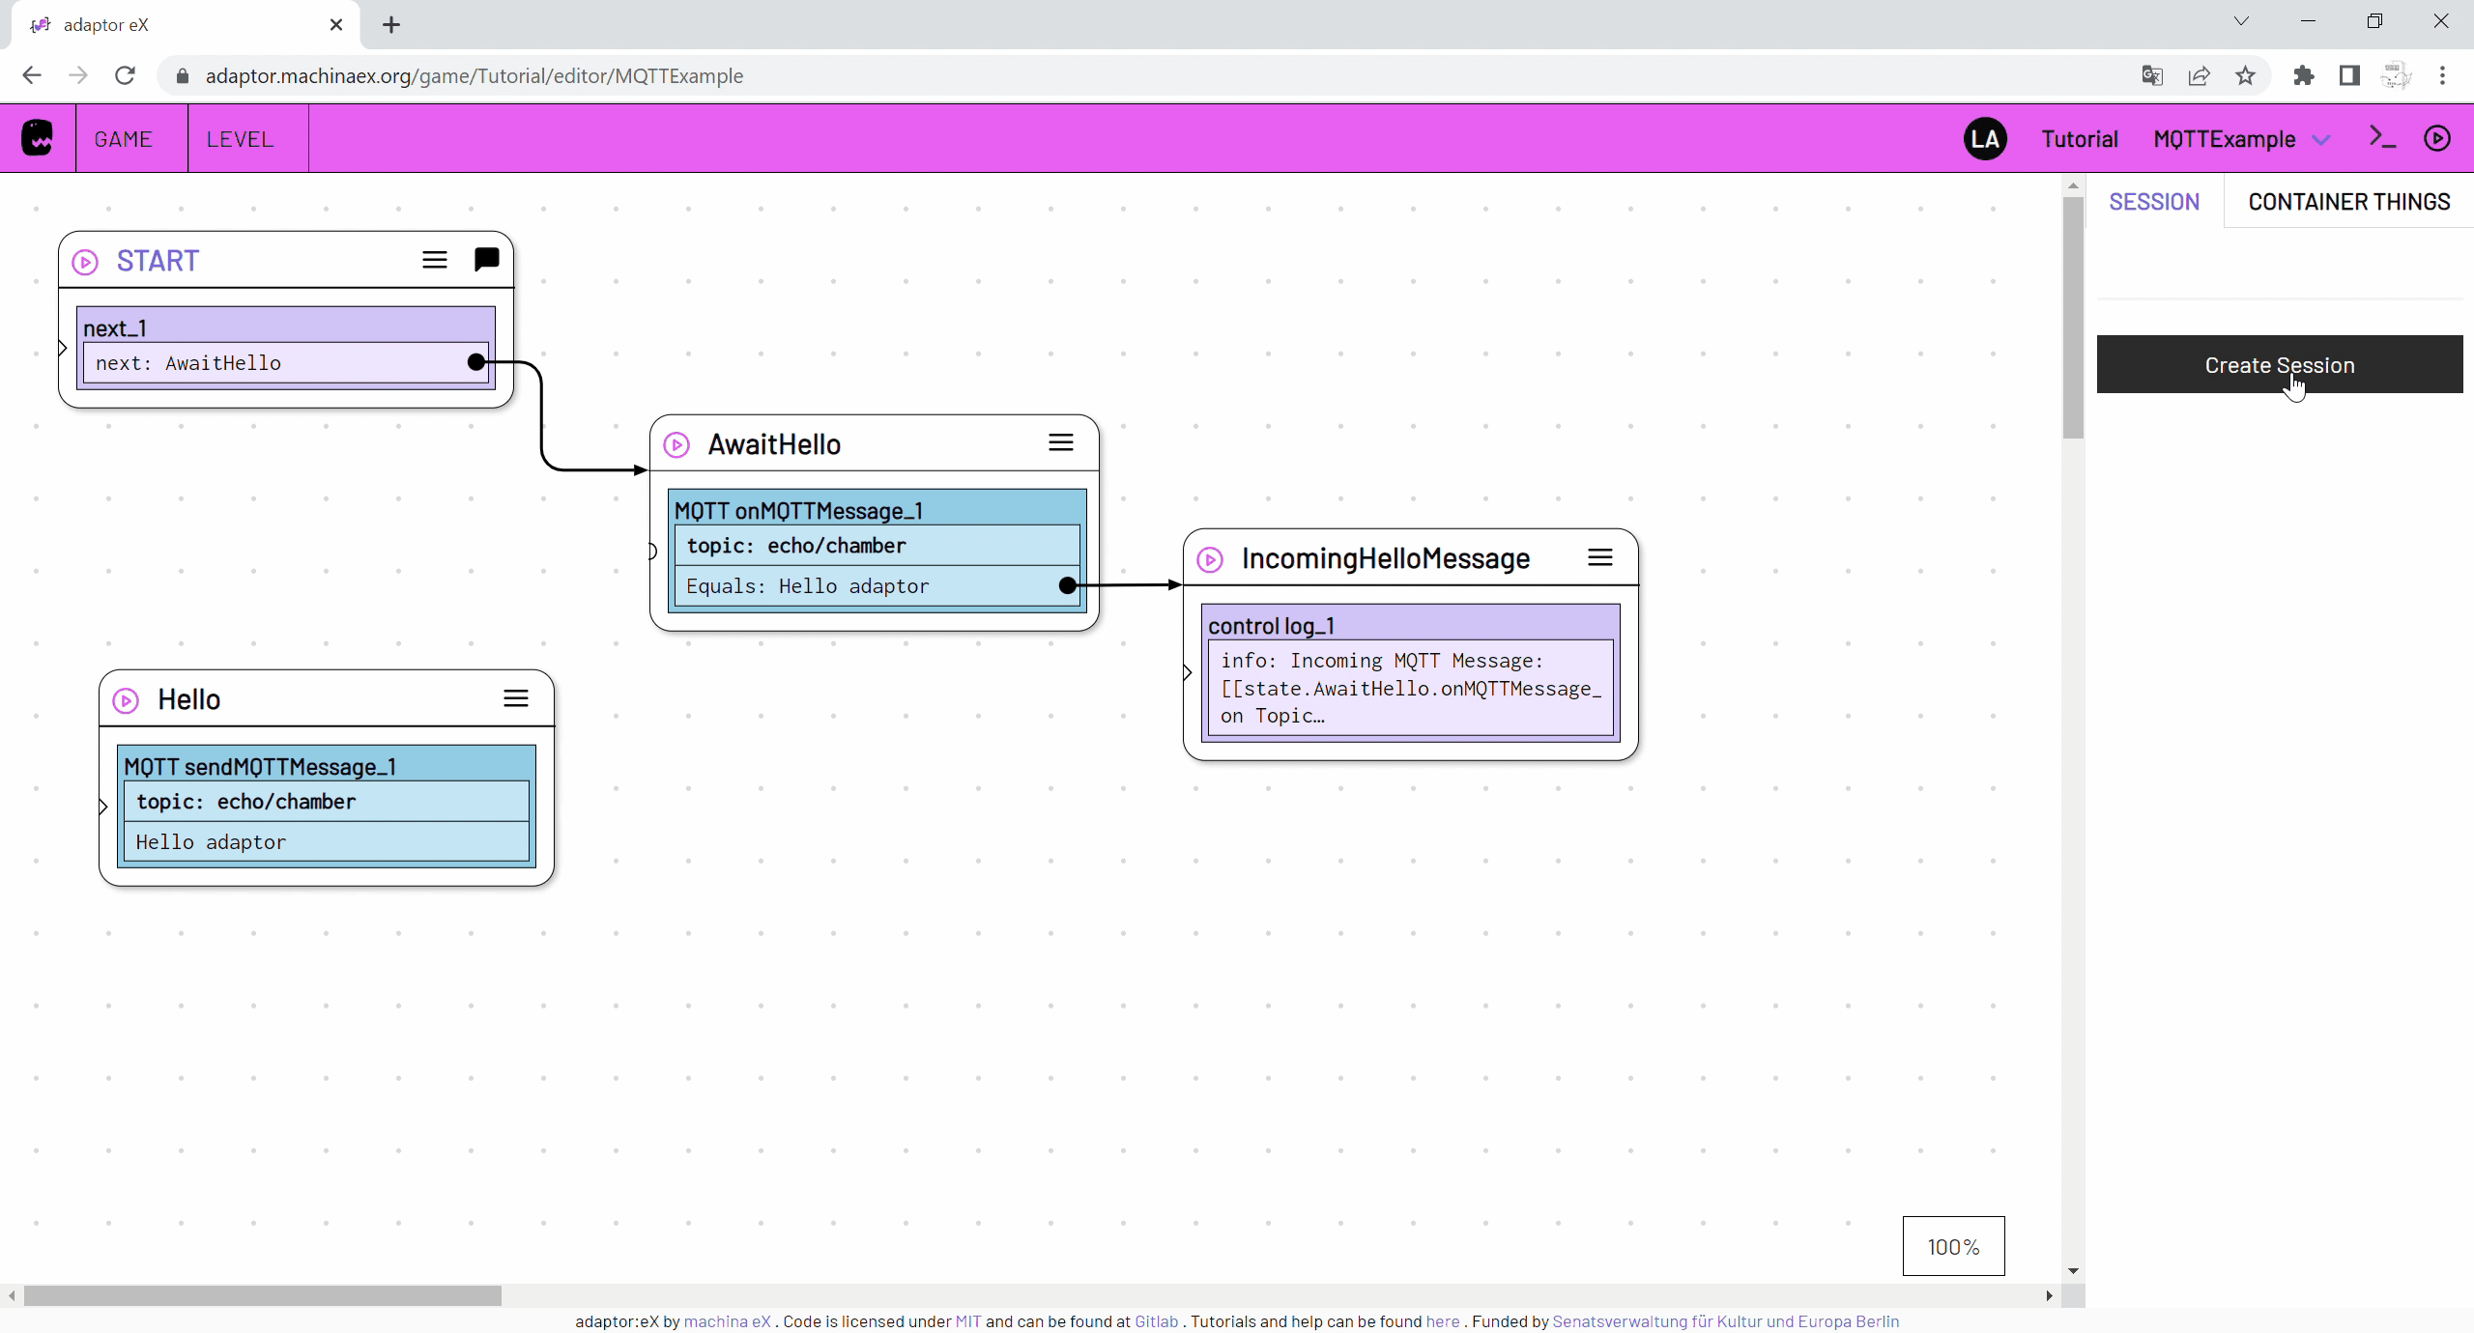Image resolution: width=2474 pixels, height=1333 pixels.
Task: Click scroll right arrow of canvas
Action: [2048, 1295]
